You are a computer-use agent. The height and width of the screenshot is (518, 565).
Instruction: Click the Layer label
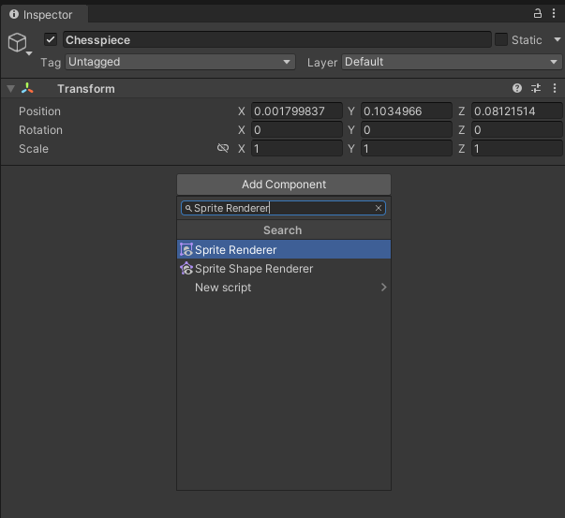coord(322,63)
